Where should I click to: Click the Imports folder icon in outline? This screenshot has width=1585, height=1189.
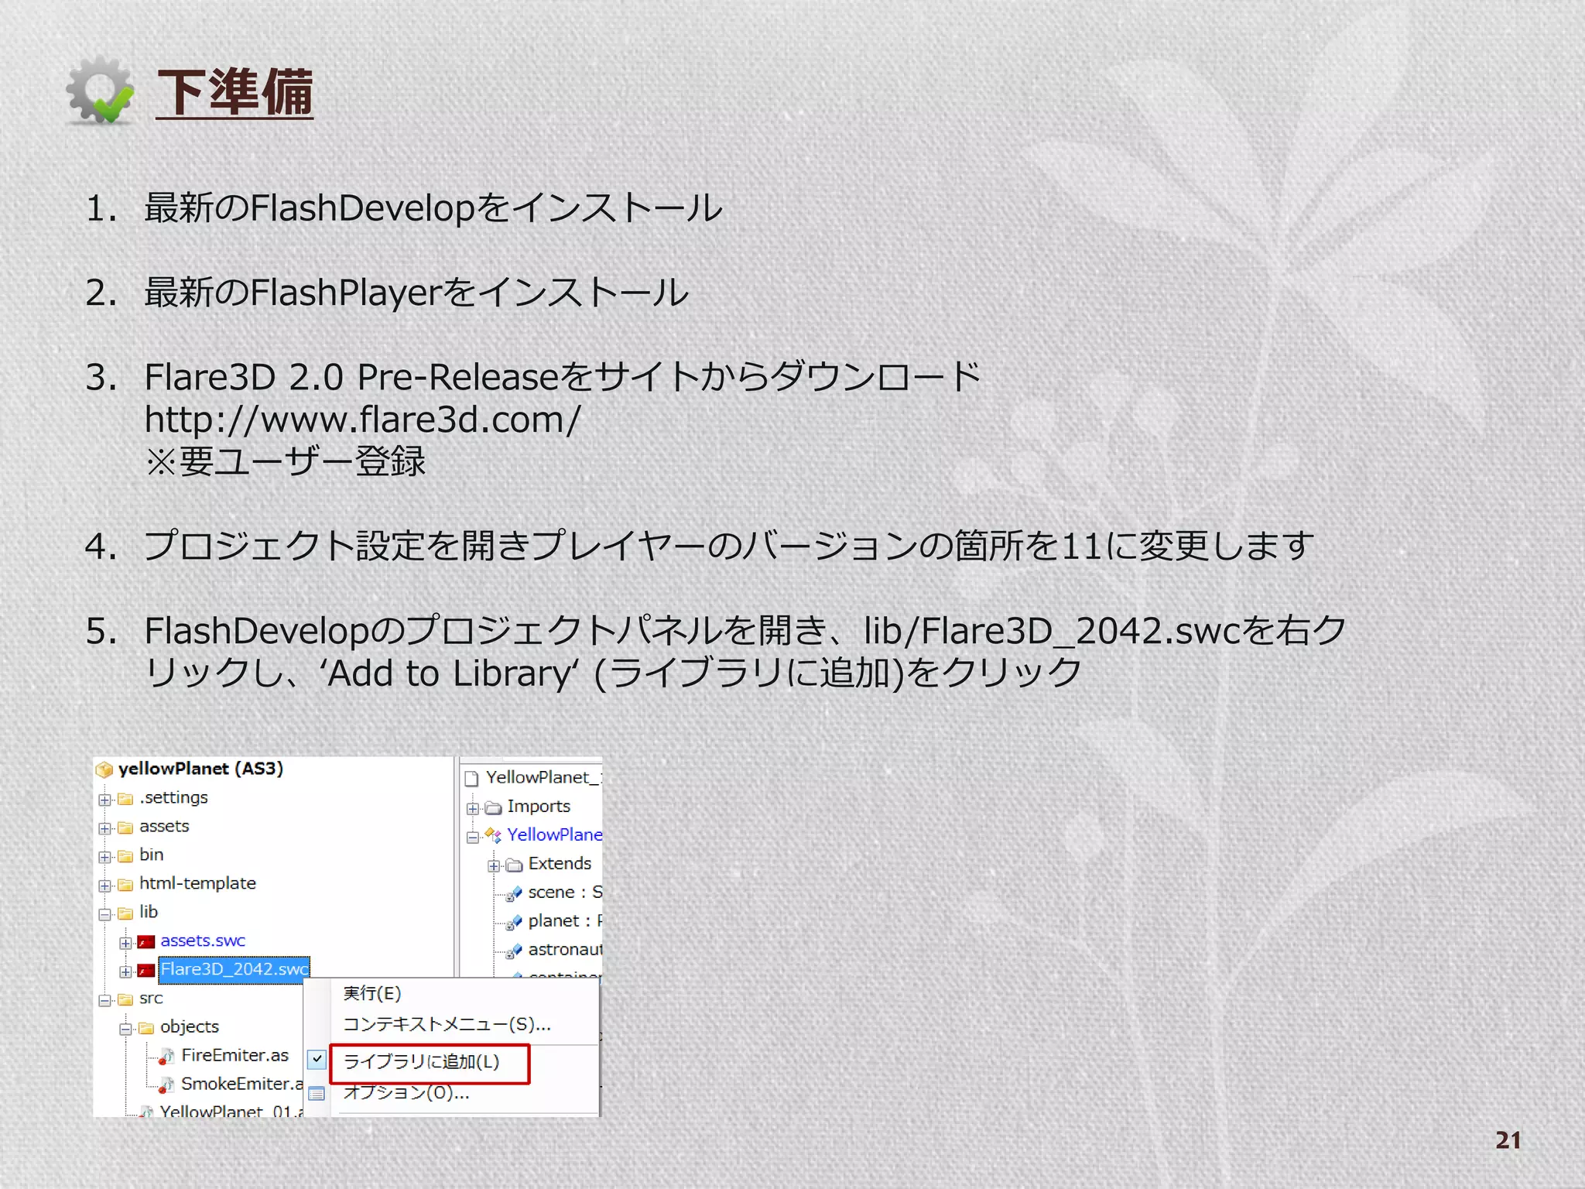coord(493,808)
